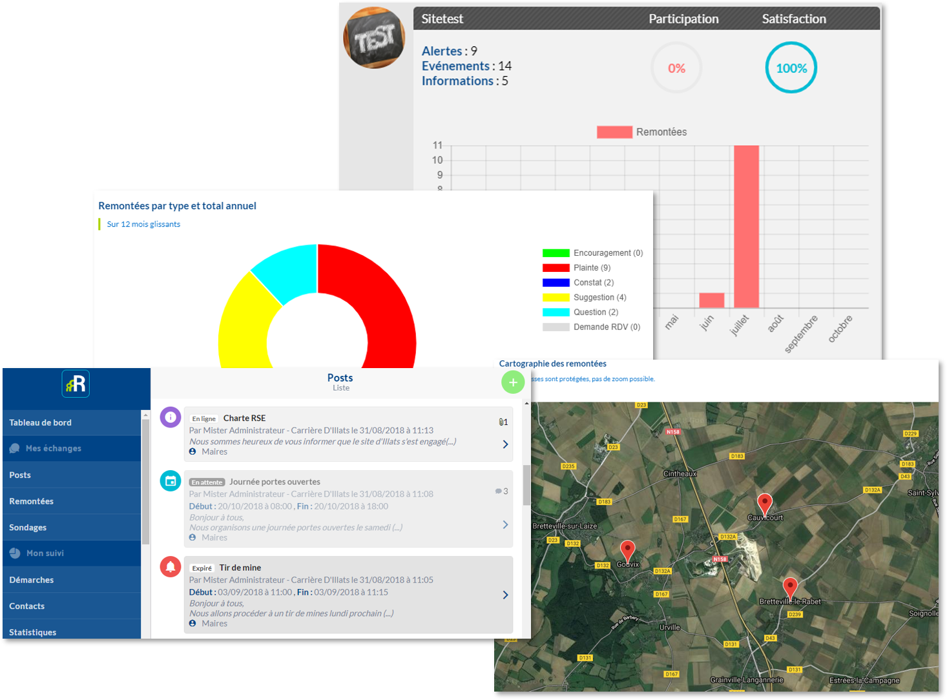Screen dimensions: 947x700
Task: Click the Alertes link on Sitetest card
Action: [442, 51]
